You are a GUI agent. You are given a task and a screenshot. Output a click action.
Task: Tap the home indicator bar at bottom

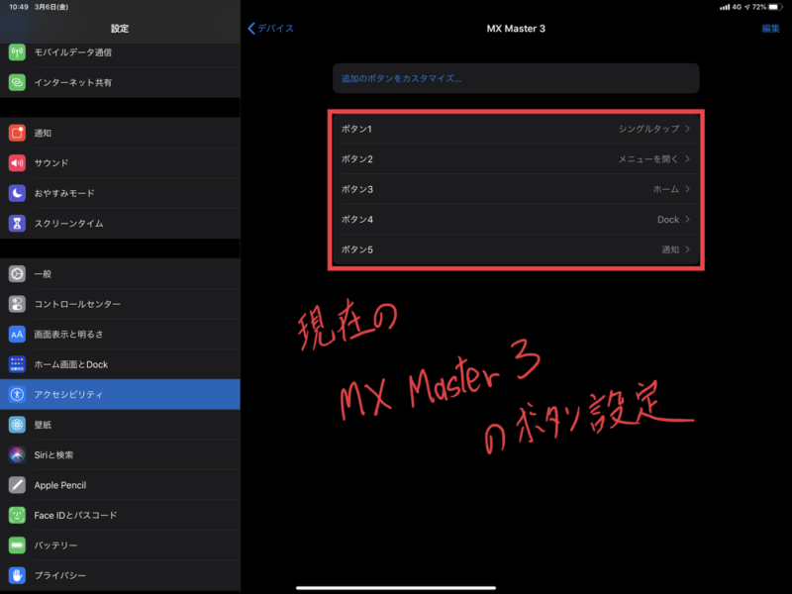point(396,587)
